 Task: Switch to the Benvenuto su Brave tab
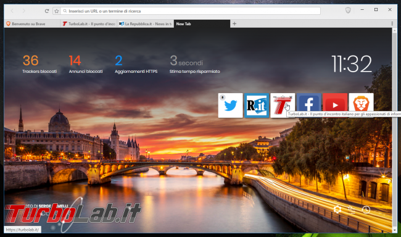coord(32,24)
